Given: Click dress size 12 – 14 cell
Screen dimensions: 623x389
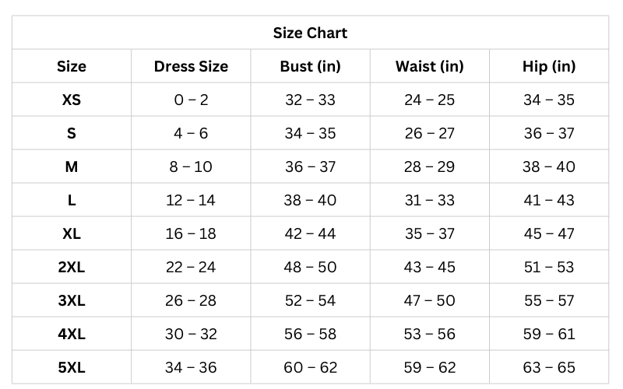Looking at the screenshot, I should click(191, 200).
